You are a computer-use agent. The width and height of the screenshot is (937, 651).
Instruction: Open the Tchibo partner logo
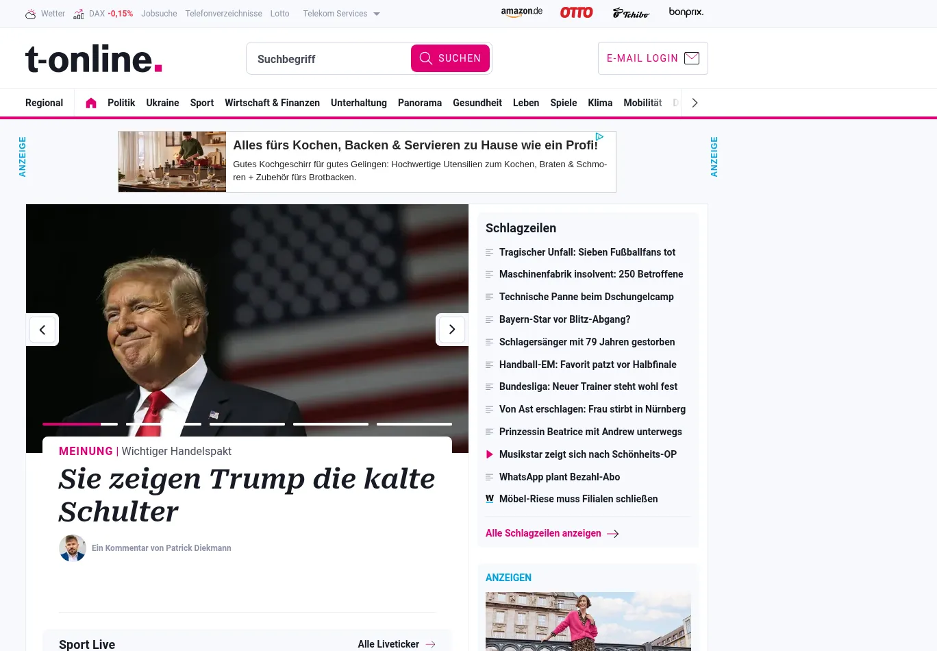coord(631,13)
